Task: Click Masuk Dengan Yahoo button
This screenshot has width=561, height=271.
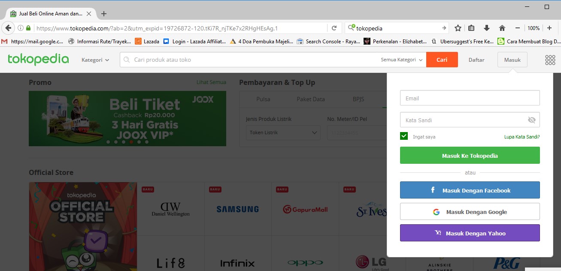Action: [470, 233]
